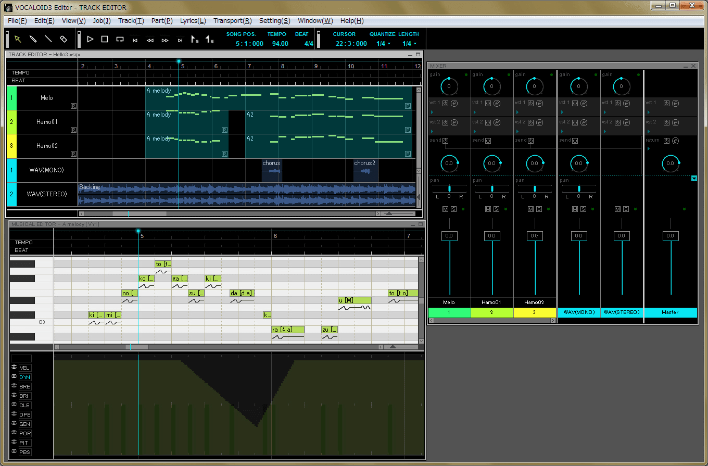The image size is (708, 466).
Task: Select the eraser tool
Action: [x=64, y=39]
